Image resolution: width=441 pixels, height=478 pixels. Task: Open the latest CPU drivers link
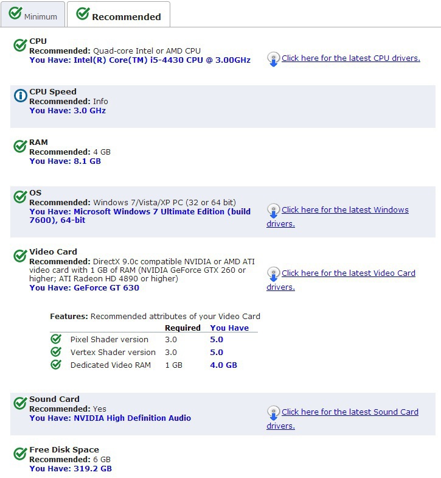350,58
